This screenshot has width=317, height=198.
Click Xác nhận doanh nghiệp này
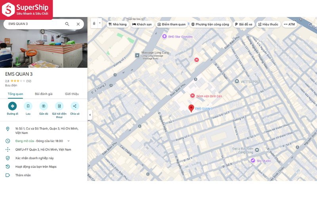[x=34, y=158]
